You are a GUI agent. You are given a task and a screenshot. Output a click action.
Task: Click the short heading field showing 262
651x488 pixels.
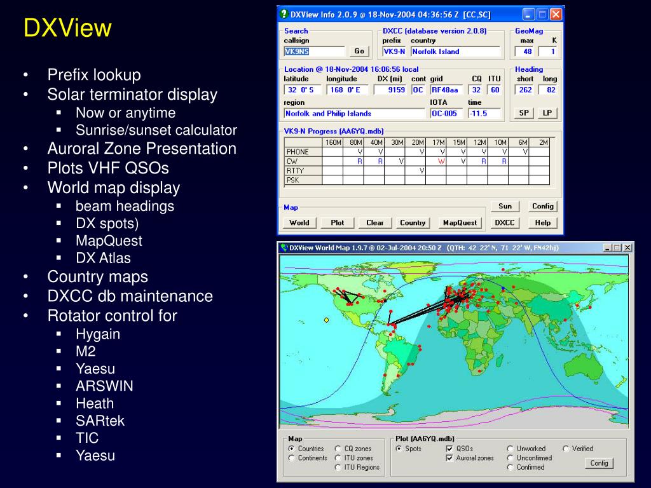tap(524, 90)
